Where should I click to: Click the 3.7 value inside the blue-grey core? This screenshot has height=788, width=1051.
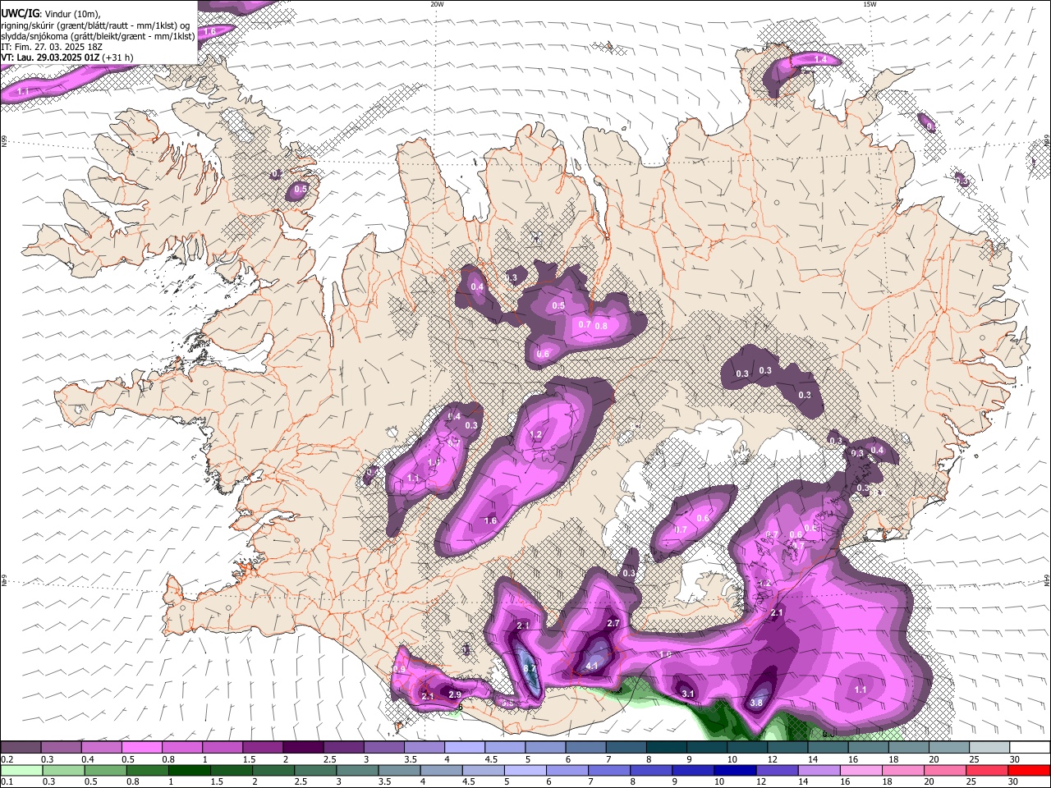click(529, 669)
